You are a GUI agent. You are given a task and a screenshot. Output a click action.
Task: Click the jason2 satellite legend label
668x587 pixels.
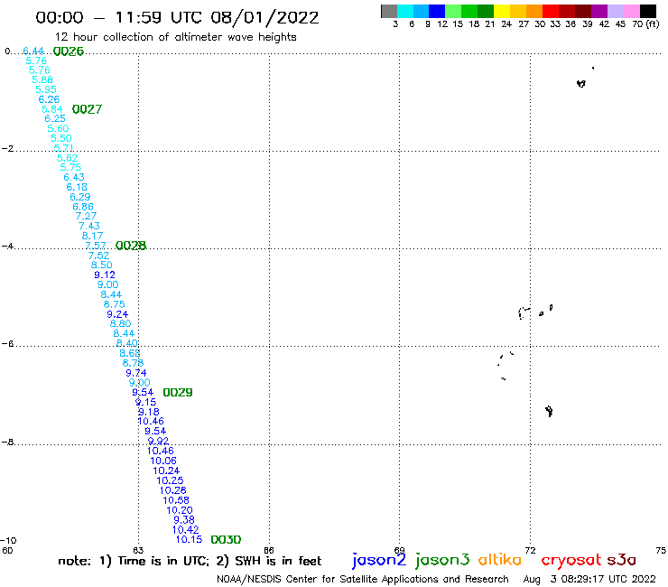click(379, 560)
